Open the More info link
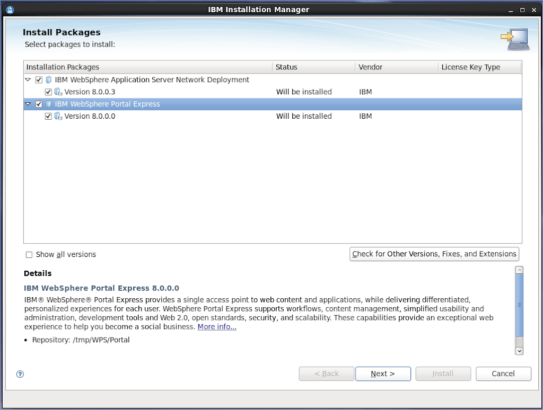 (x=217, y=327)
